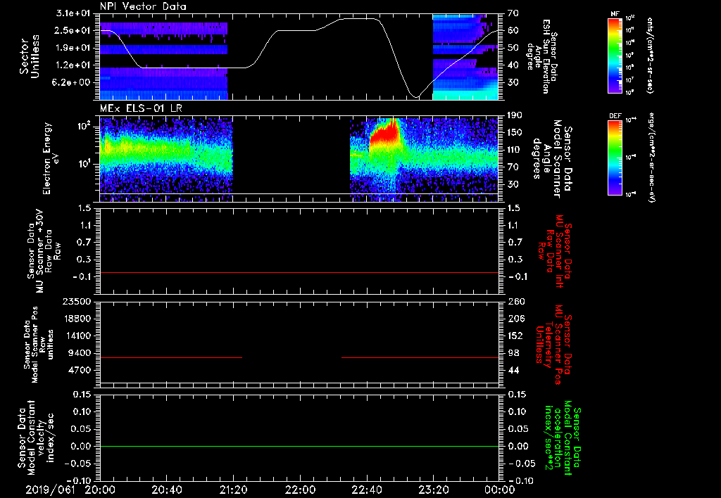Select the 'NPI Vector Data' panel title
Image resolution: width=721 pixels, height=498 pixels.
(143, 6)
